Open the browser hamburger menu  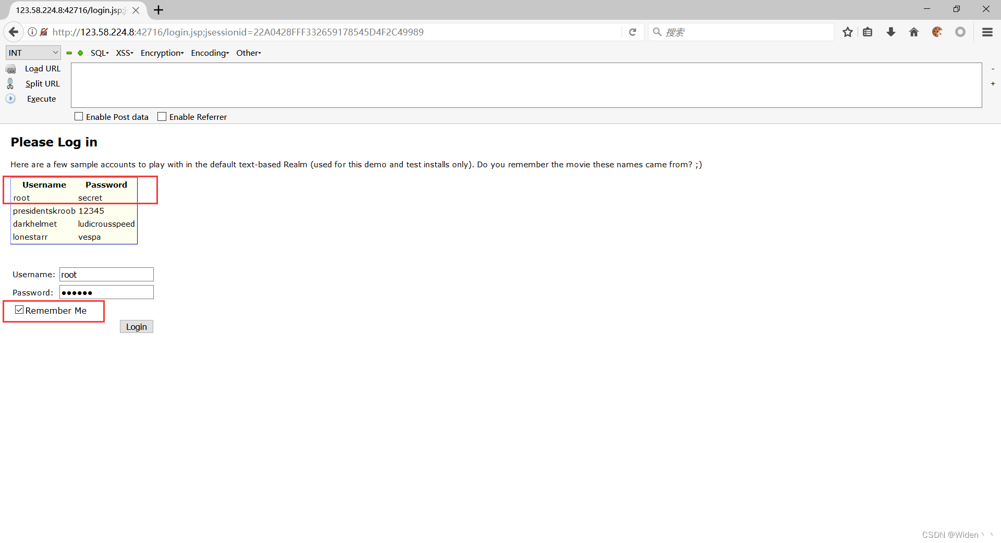pyautogui.click(x=987, y=32)
